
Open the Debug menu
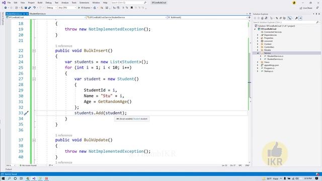click(x=48, y=3)
